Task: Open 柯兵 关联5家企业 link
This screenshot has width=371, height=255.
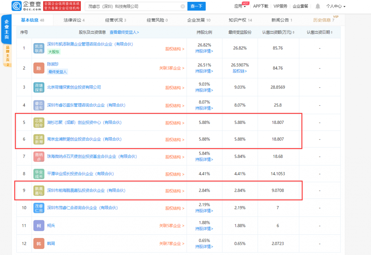Action: point(172,226)
